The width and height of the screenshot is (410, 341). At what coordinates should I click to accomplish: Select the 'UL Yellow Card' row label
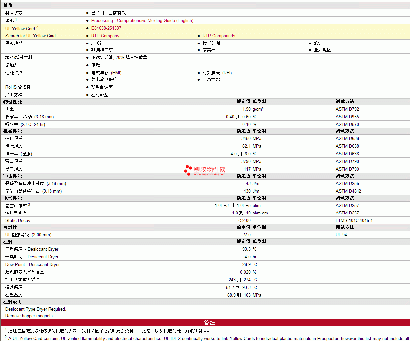pos(20,29)
